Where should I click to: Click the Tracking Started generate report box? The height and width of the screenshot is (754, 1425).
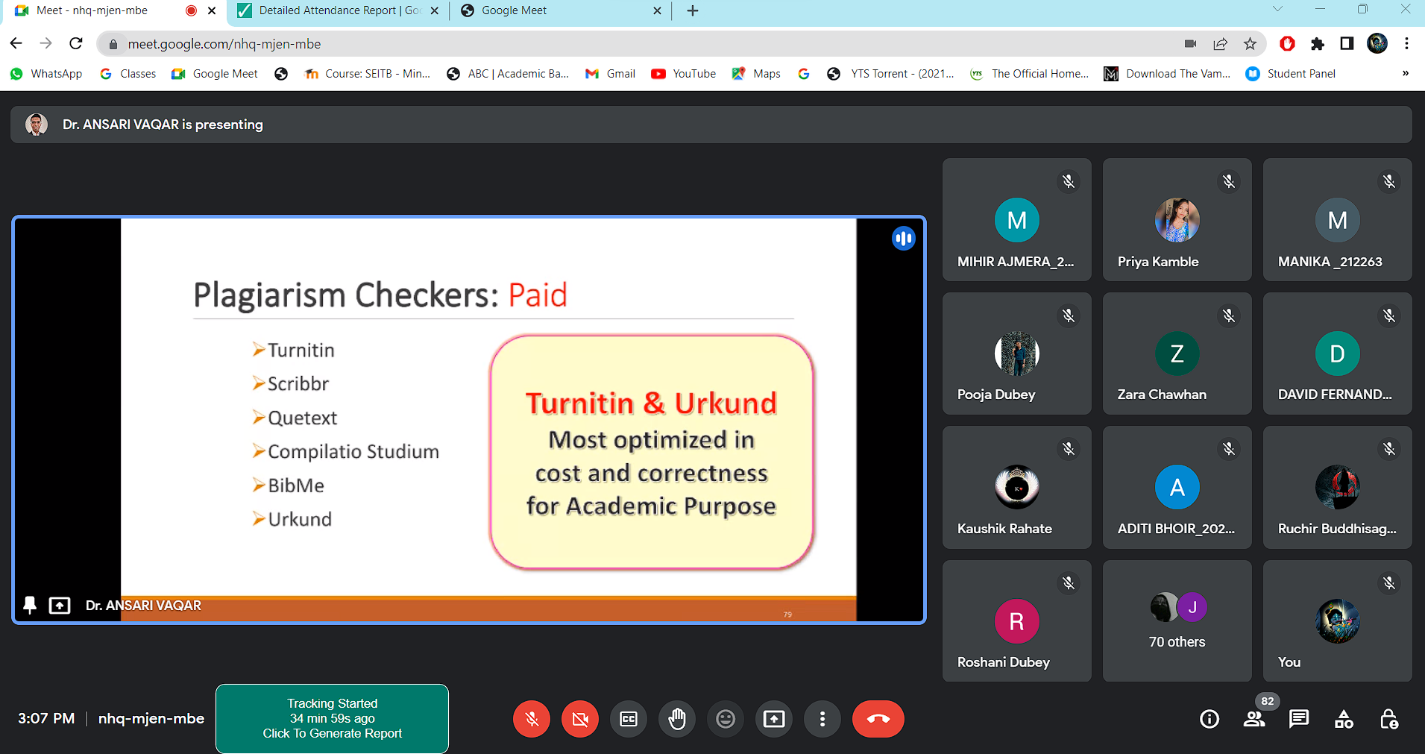(332, 719)
